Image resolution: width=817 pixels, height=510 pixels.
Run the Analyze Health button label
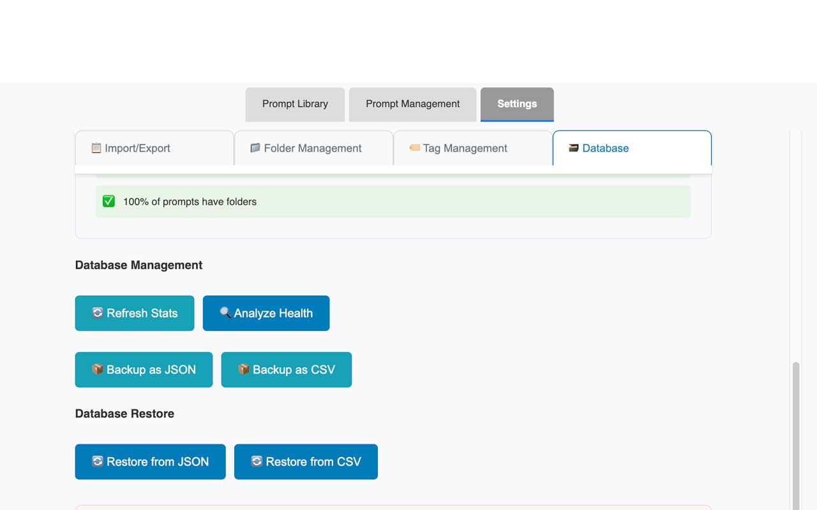click(273, 313)
